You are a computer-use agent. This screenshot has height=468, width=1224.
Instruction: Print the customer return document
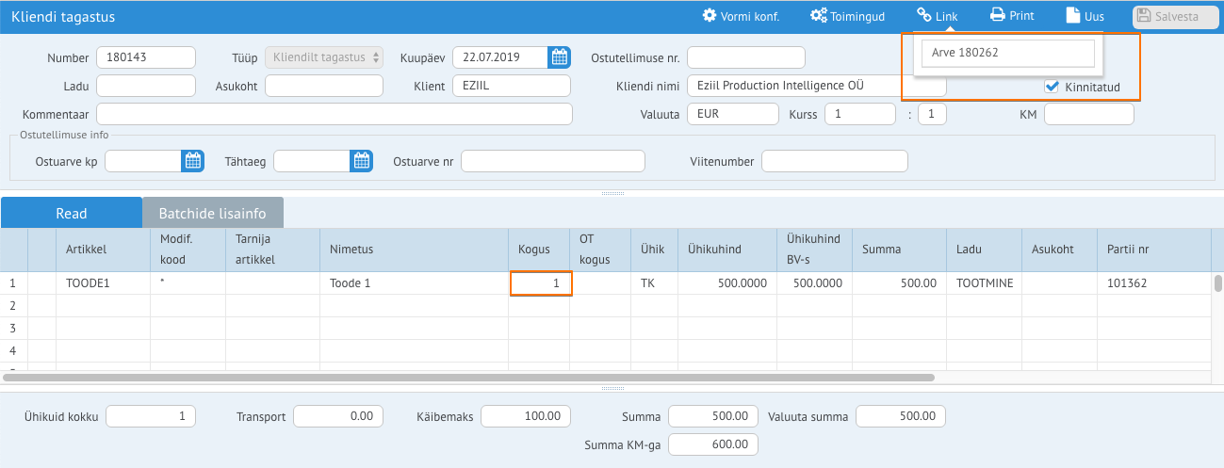(x=1012, y=16)
